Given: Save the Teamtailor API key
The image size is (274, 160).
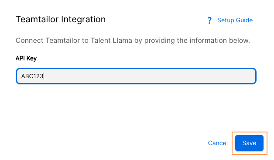Looking at the screenshot, I should [x=249, y=143].
